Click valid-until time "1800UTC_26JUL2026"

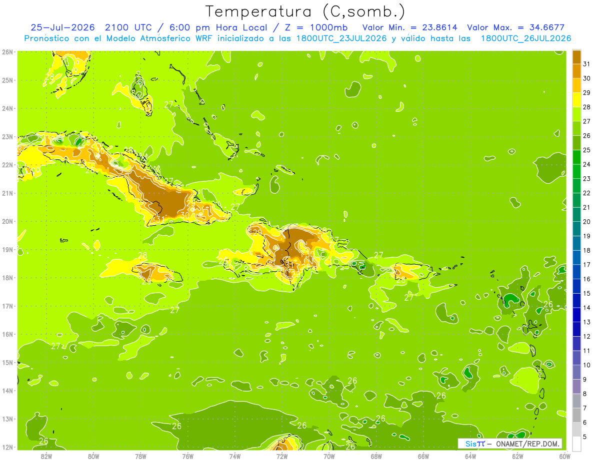tap(525, 38)
